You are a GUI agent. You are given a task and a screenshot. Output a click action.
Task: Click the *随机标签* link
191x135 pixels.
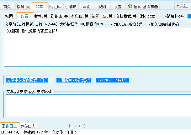(174, 16)
